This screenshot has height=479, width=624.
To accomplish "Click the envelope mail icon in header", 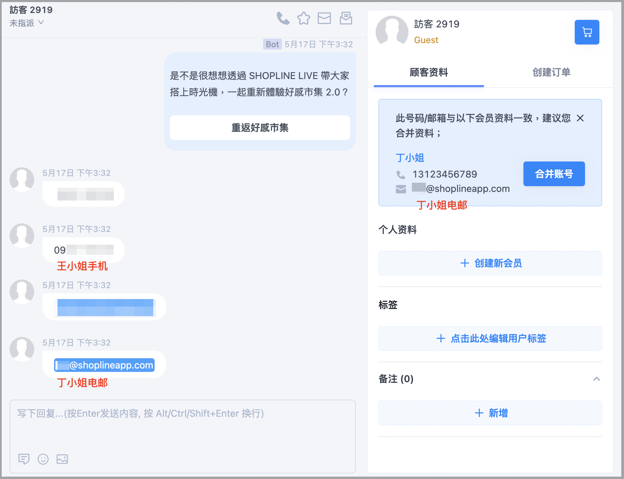I will [x=324, y=18].
